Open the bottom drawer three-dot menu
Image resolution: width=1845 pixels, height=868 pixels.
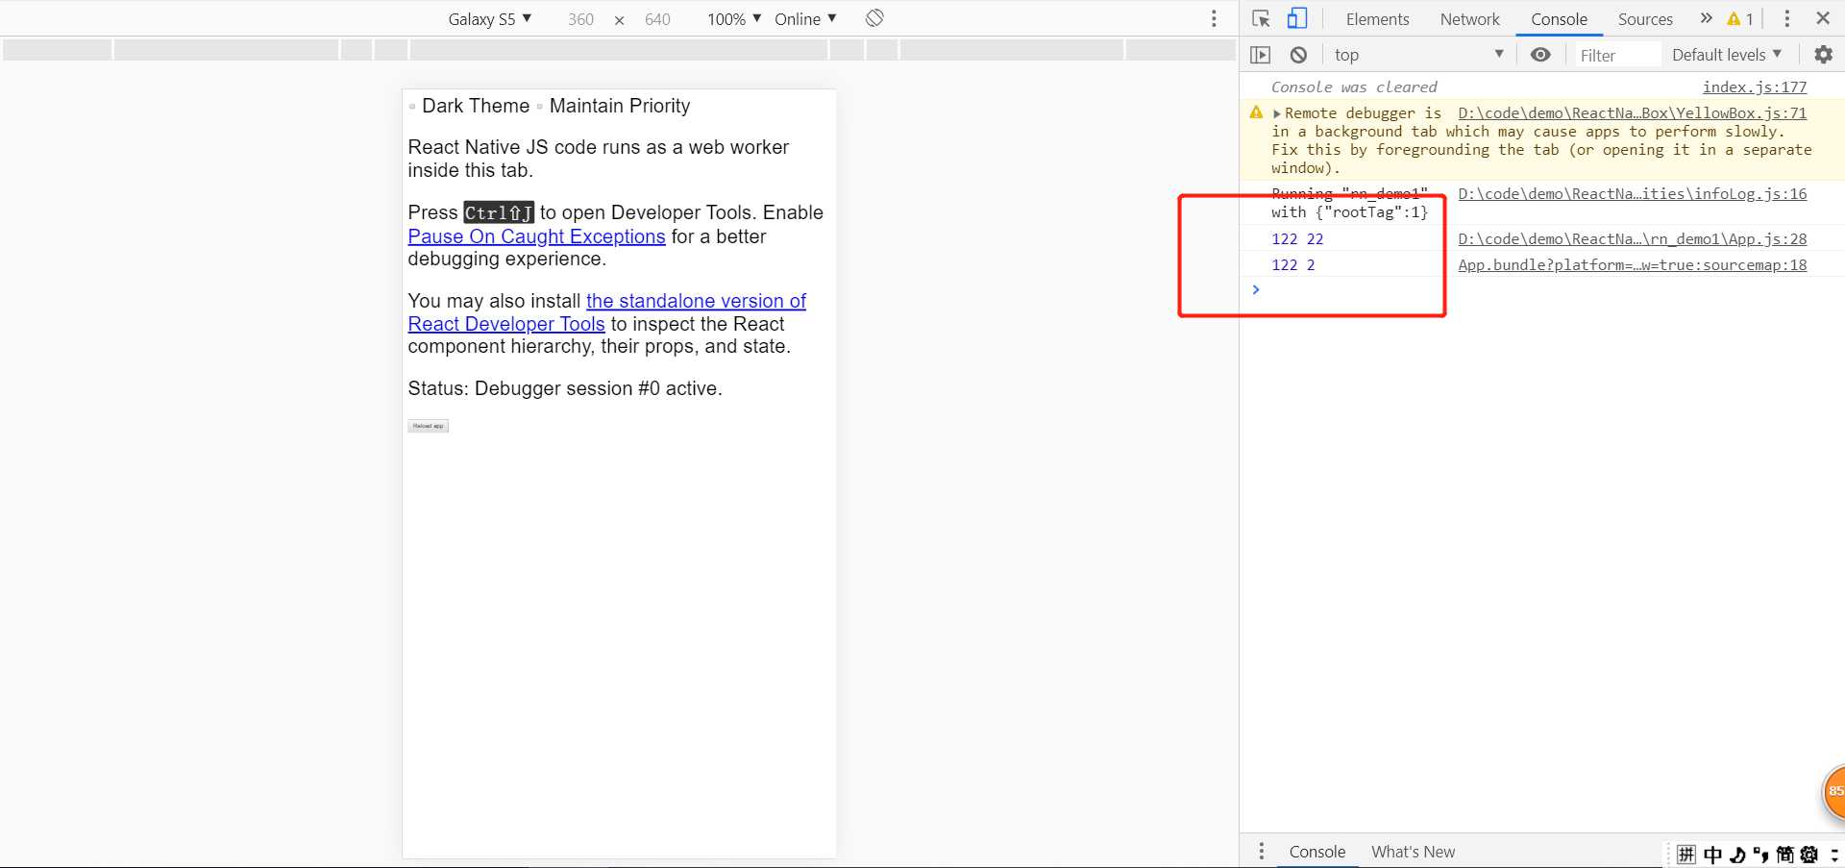tap(1261, 851)
